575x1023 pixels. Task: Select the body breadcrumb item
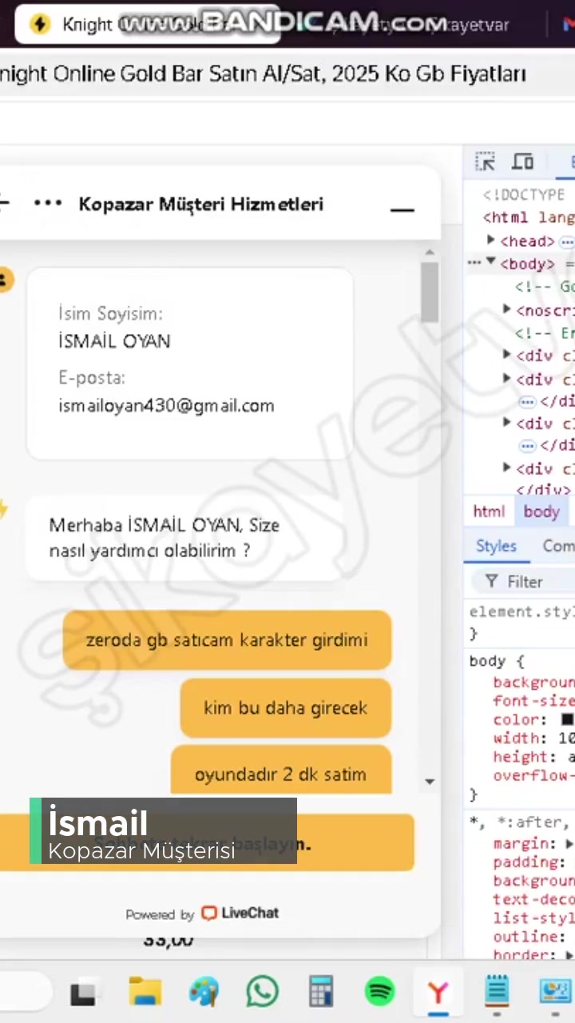tap(541, 511)
